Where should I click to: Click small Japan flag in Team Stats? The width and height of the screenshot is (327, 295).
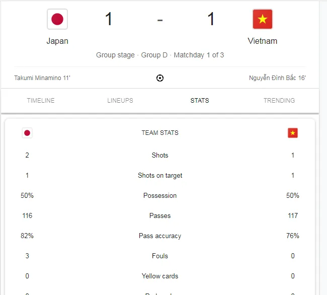27,133
